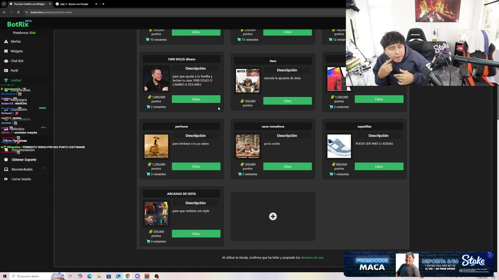Click 'cancela la apuesta de dota' text

click(282, 78)
